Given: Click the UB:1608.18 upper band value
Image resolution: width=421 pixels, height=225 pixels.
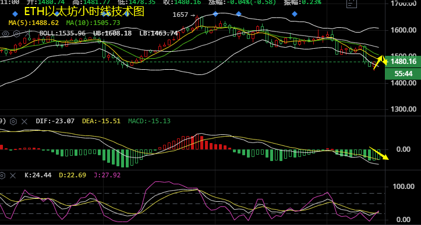Looking at the screenshot, I should click(x=112, y=34).
